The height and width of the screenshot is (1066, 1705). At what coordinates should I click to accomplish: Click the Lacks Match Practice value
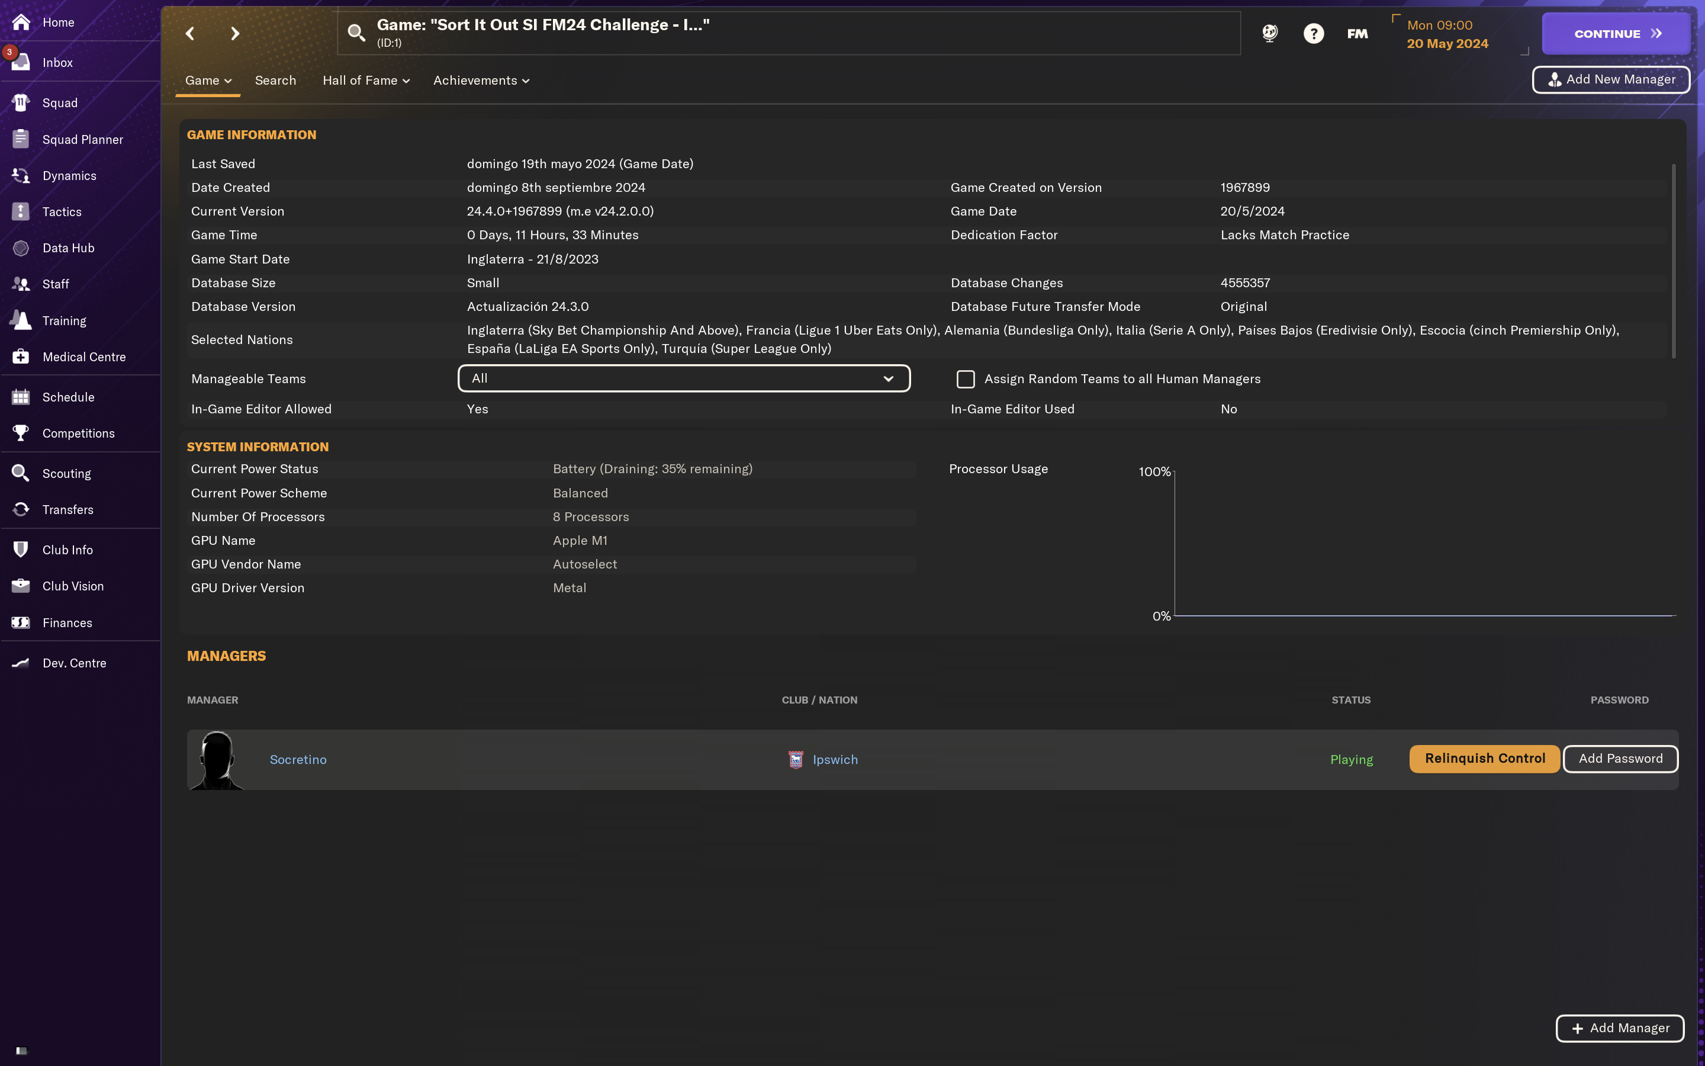(x=1285, y=235)
